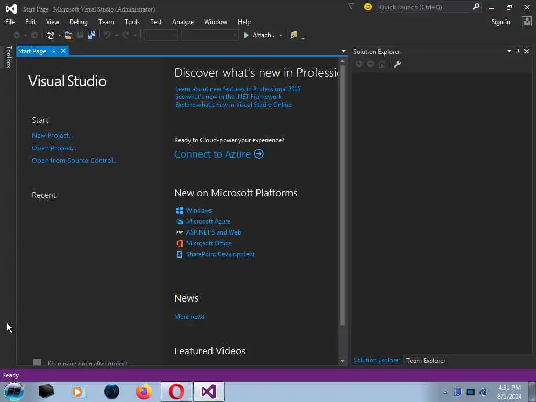Click the Undo arrow toolbar icon

click(107, 35)
